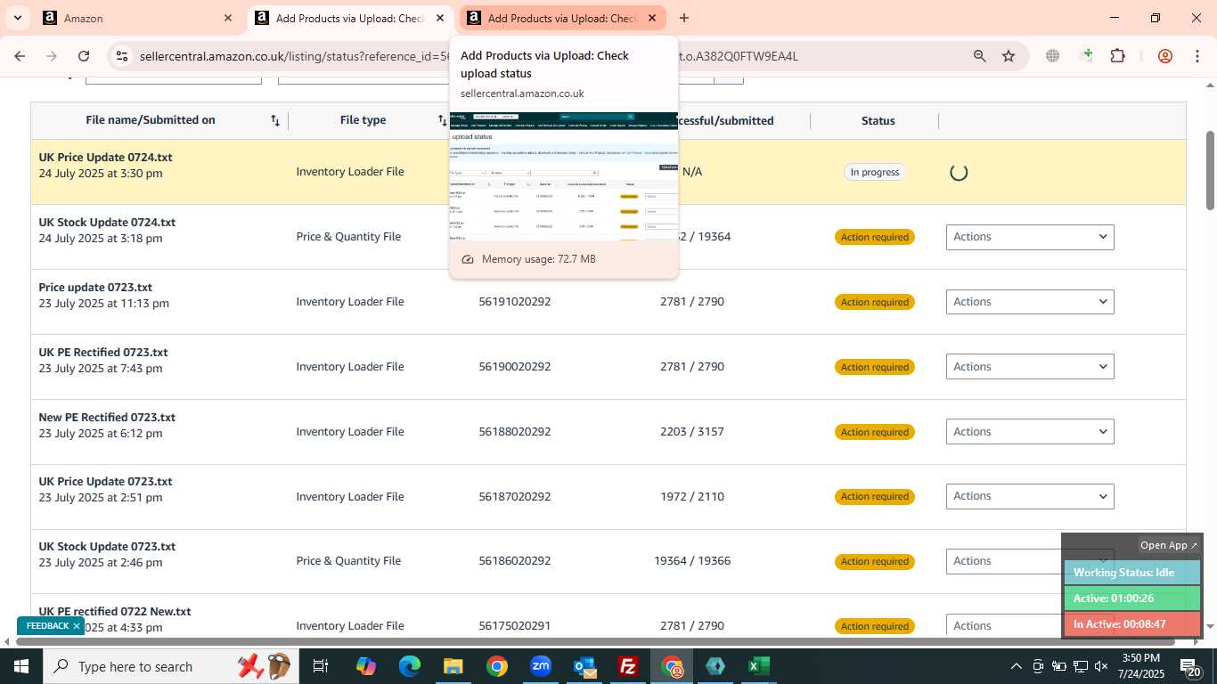Open File Explorer from taskbar
Image resolution: width=1217 pixels, height=684 pixels.
click(x=453, y=666)
